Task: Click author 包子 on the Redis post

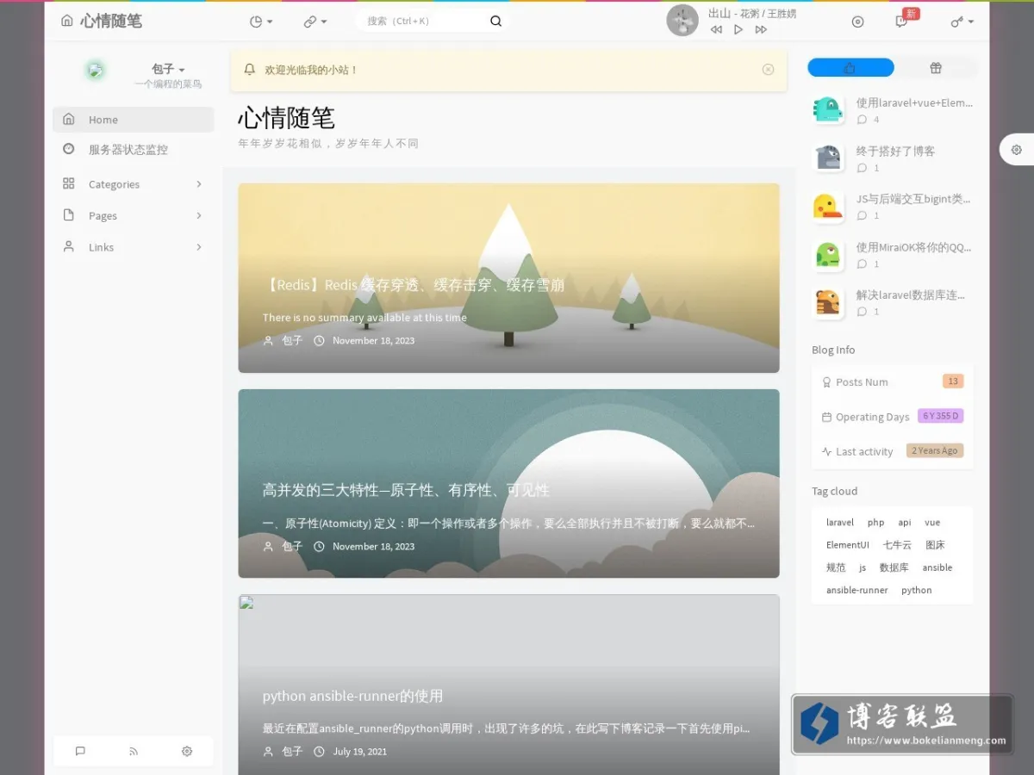Action: [292, 341]
